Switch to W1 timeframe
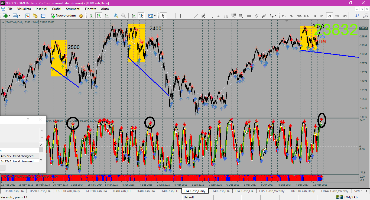This screenshot has width=370, height=200. [337, 16]
